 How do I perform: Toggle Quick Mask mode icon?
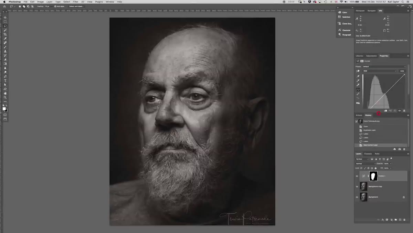5,115
